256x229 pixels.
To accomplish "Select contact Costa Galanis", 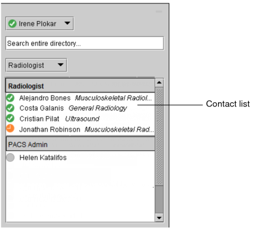I will pos(80,108).
